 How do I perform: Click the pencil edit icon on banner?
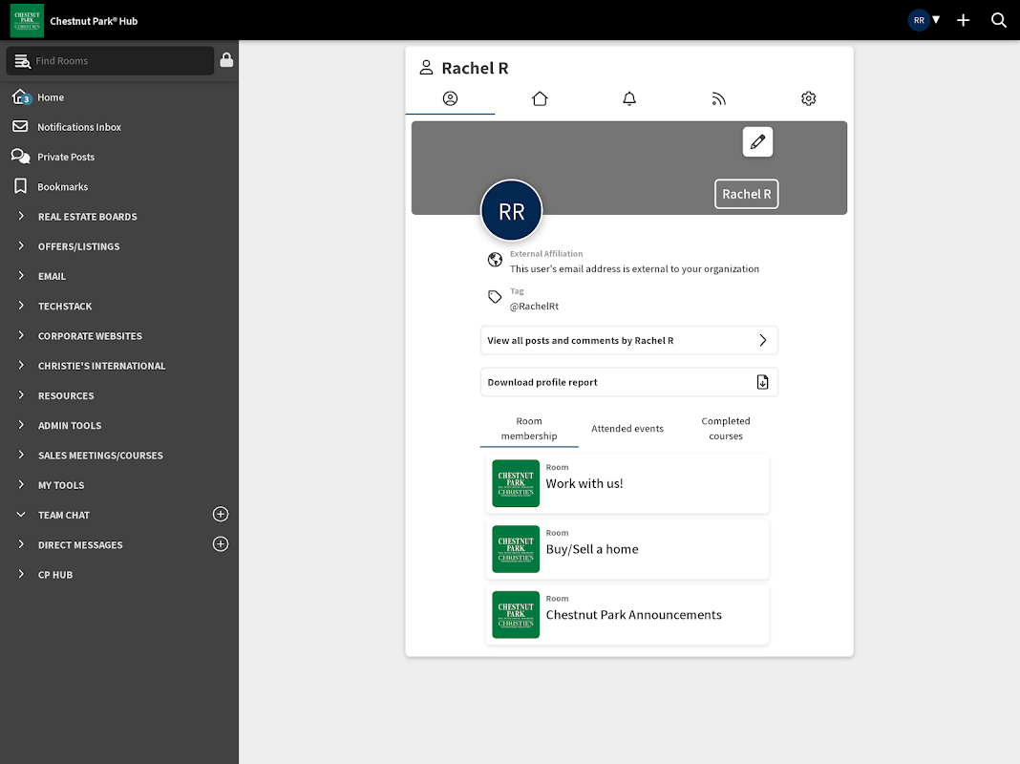click(x=757, y=142)
